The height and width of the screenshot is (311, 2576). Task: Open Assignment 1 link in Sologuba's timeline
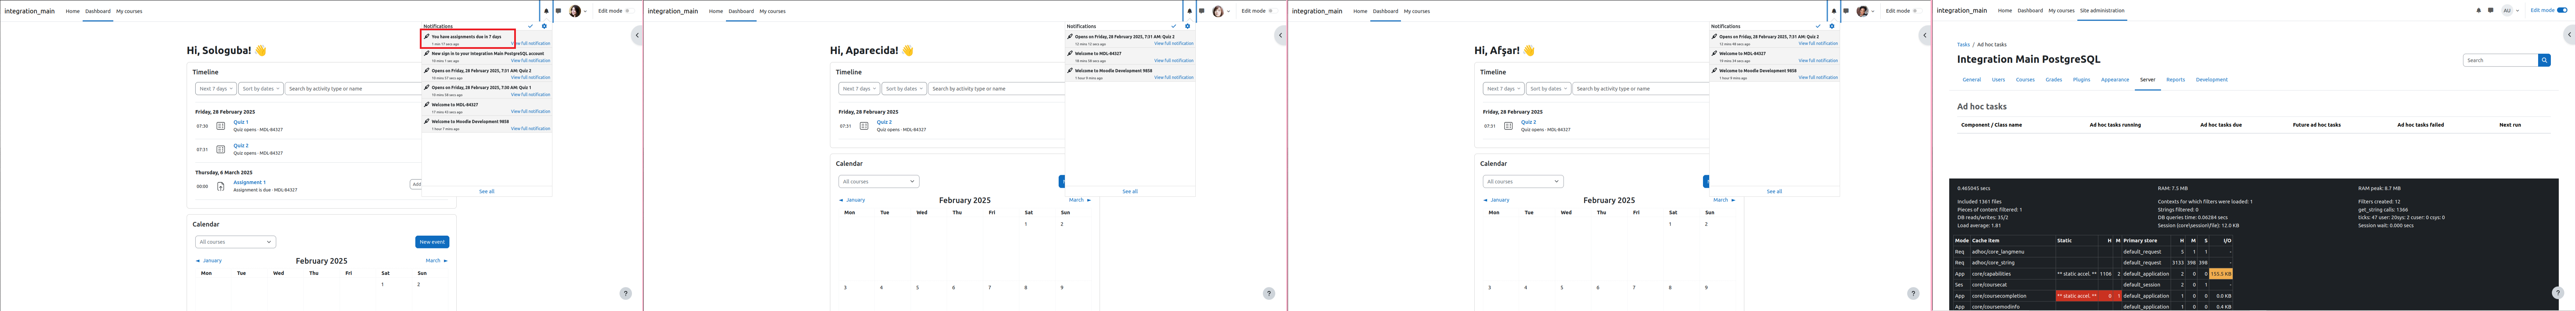(x=250, y=182)
